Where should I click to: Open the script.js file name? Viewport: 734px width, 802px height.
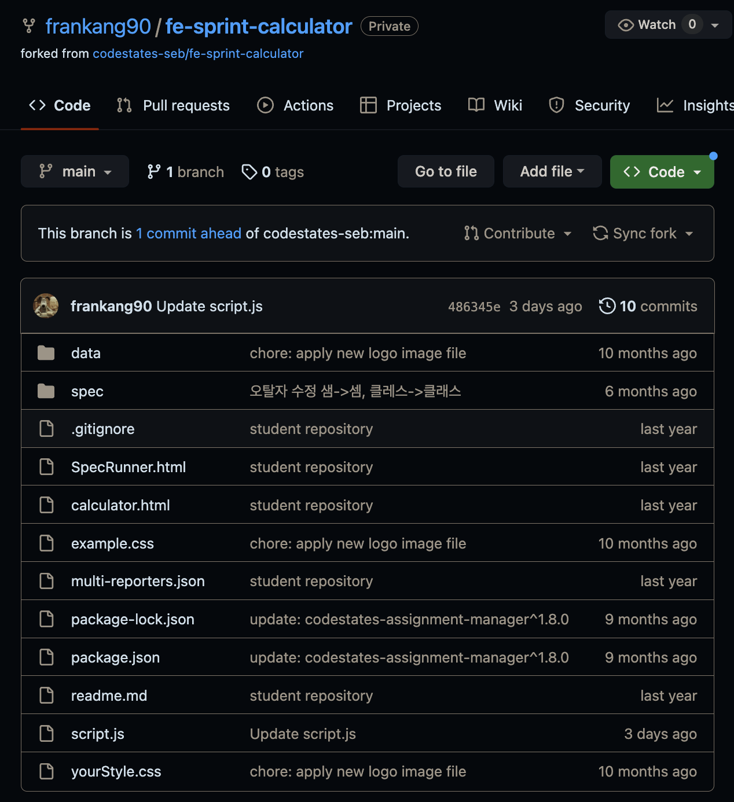98,734
